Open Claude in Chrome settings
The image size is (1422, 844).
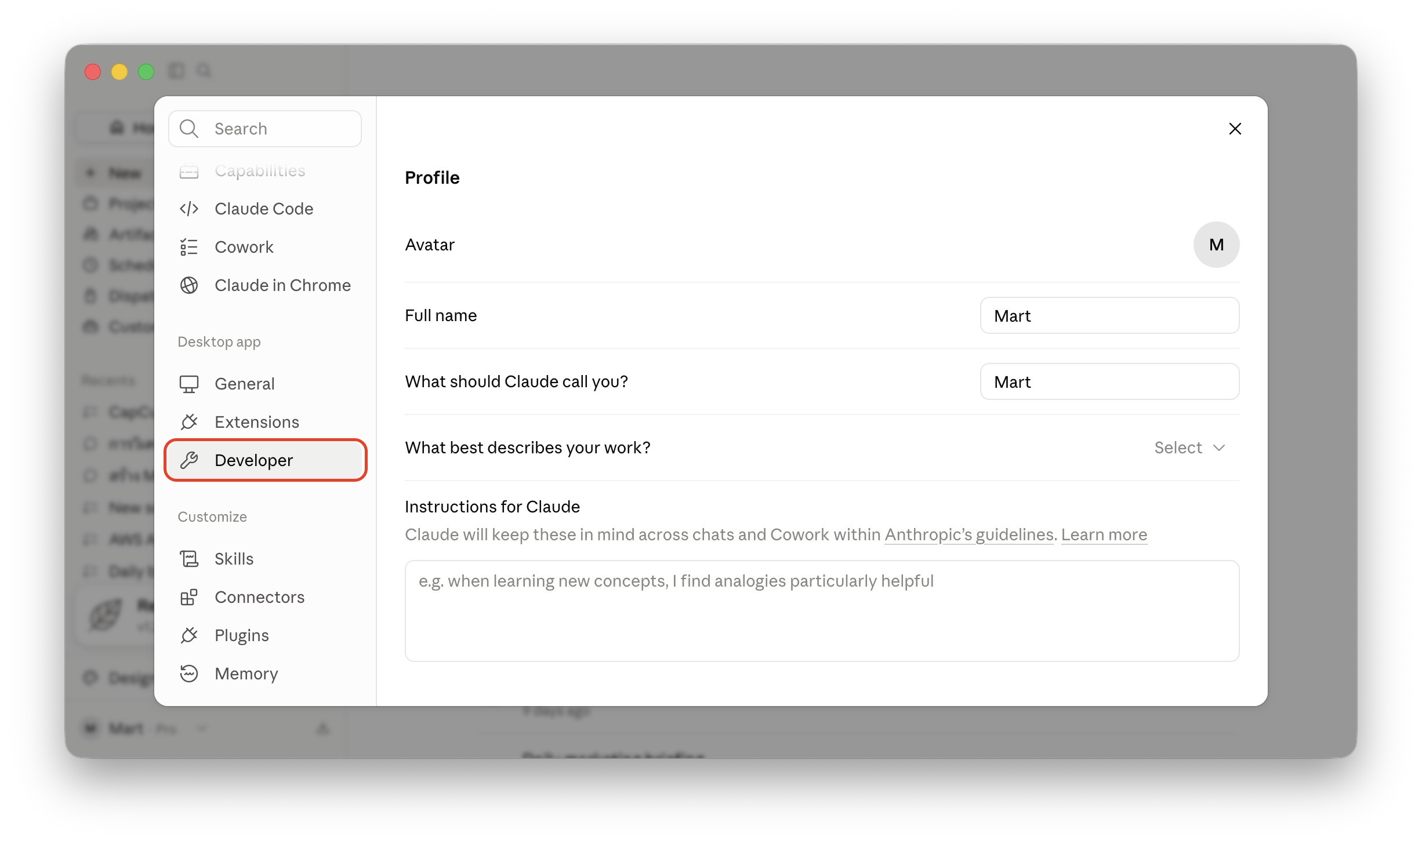tap(265, 285)
